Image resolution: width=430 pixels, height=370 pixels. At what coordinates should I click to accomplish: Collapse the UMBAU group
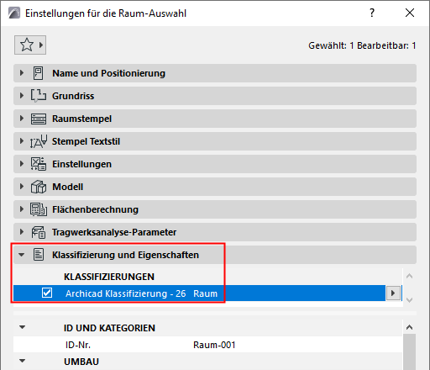pos(22,361)
